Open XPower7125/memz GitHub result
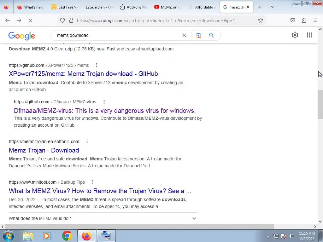Screen dimensions: 323x242 point(83,74)
